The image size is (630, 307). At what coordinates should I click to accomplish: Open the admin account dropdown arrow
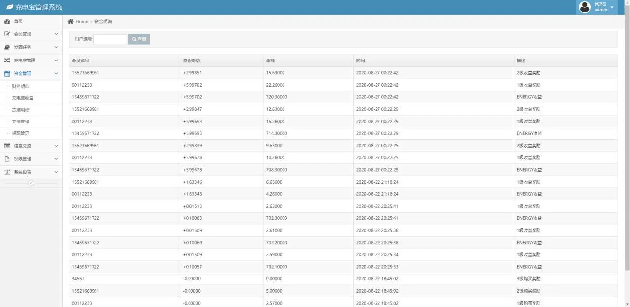point(612,8)
